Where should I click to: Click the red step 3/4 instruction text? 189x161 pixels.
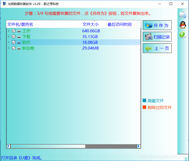pyautogui.click(x=88, y=13)
